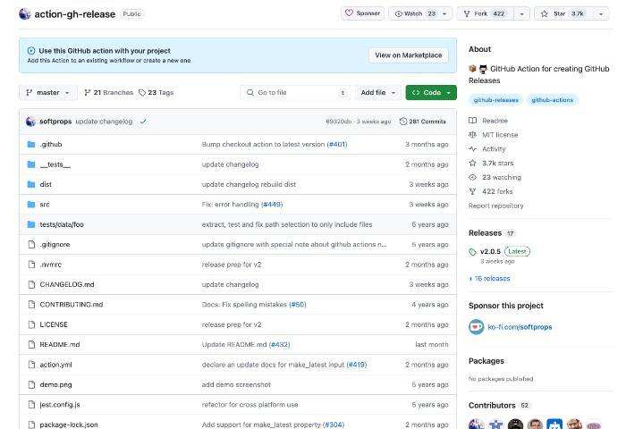View the MIT license
This screenshot has width=626, height=429.
coord(500,135)
